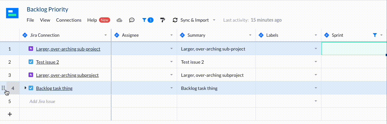Select row number 5
Screen dimensions: 387x124
tap(10, 101)
